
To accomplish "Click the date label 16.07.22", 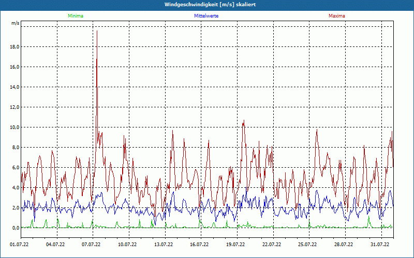I will coord(199,245).
